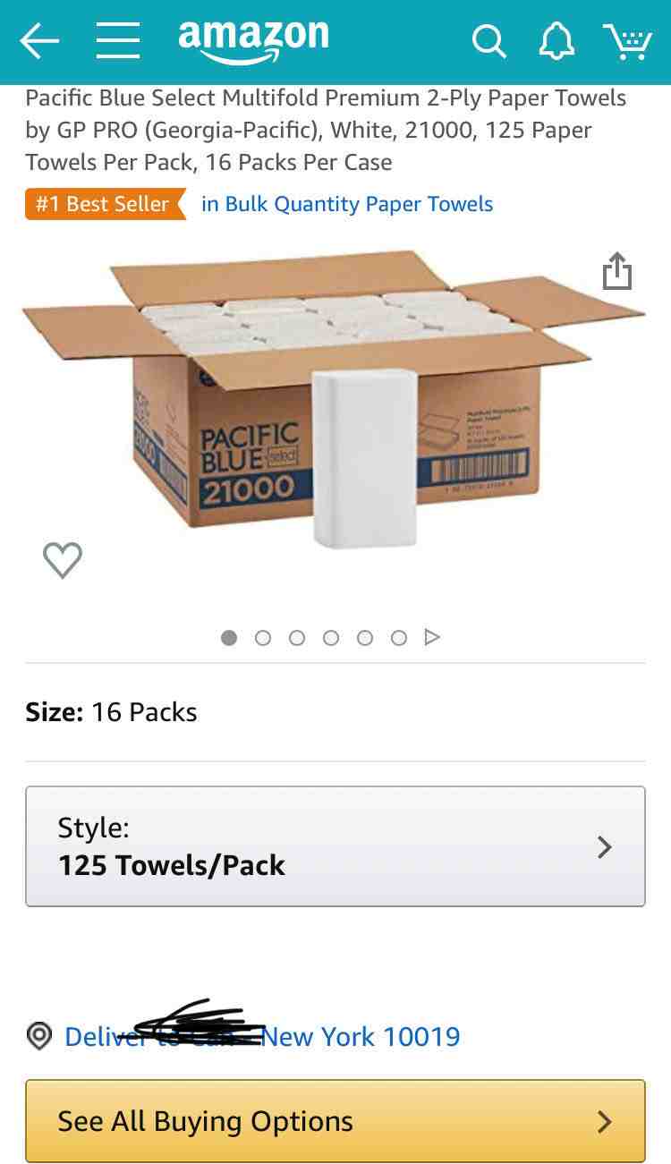The image size is (671, 1164).
Task: Open the shopping cart
Action: [627, 41]
